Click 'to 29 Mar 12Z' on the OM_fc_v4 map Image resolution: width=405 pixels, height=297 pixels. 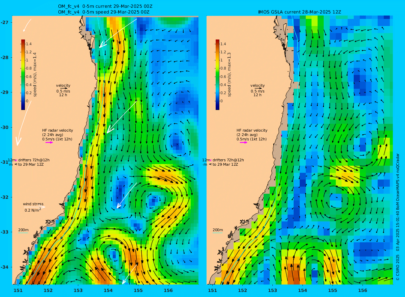31,164
